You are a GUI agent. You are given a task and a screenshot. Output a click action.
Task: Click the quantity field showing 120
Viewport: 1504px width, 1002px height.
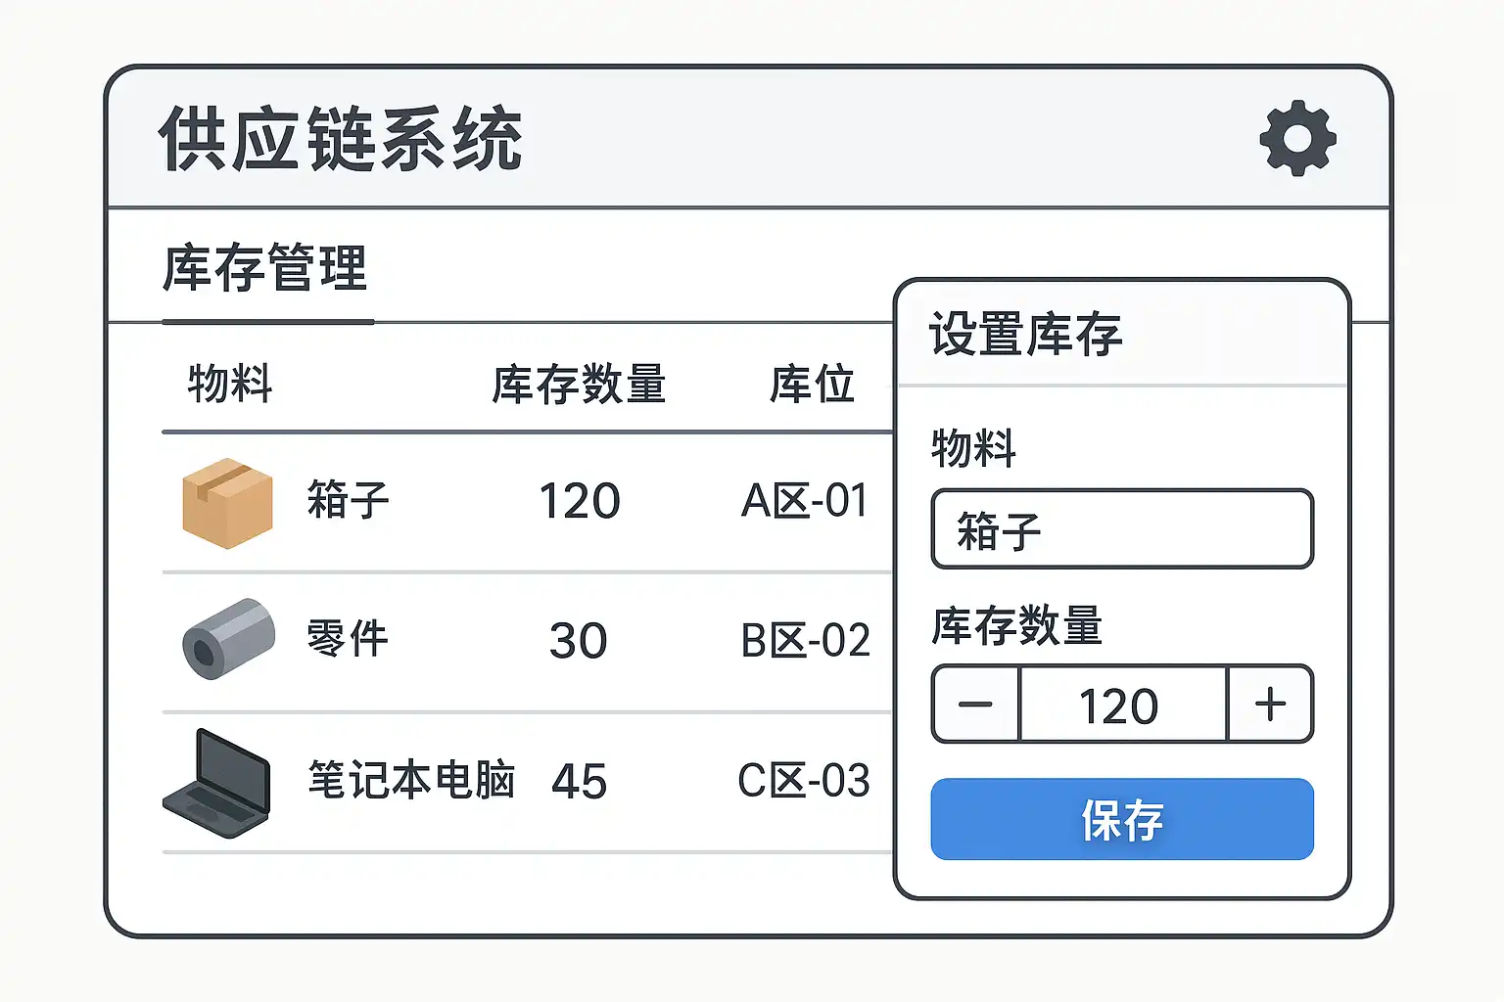tap(1121, 706)
